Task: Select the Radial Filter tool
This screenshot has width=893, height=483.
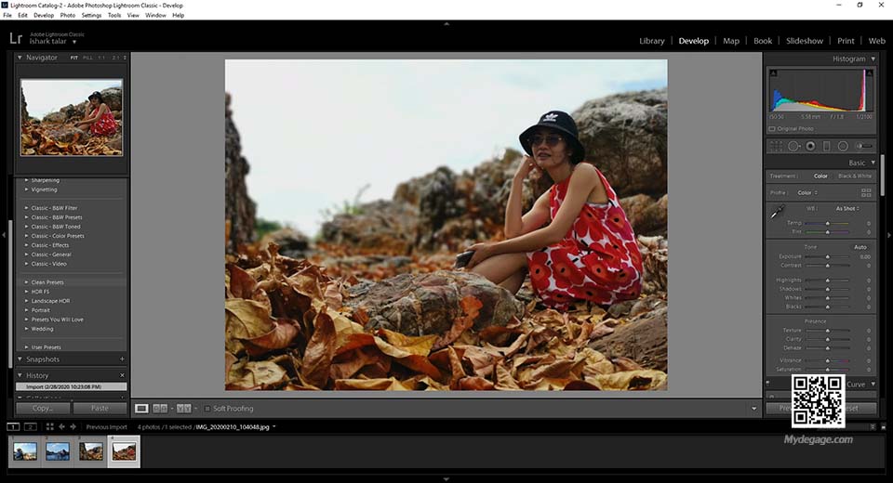Action: 843,146
